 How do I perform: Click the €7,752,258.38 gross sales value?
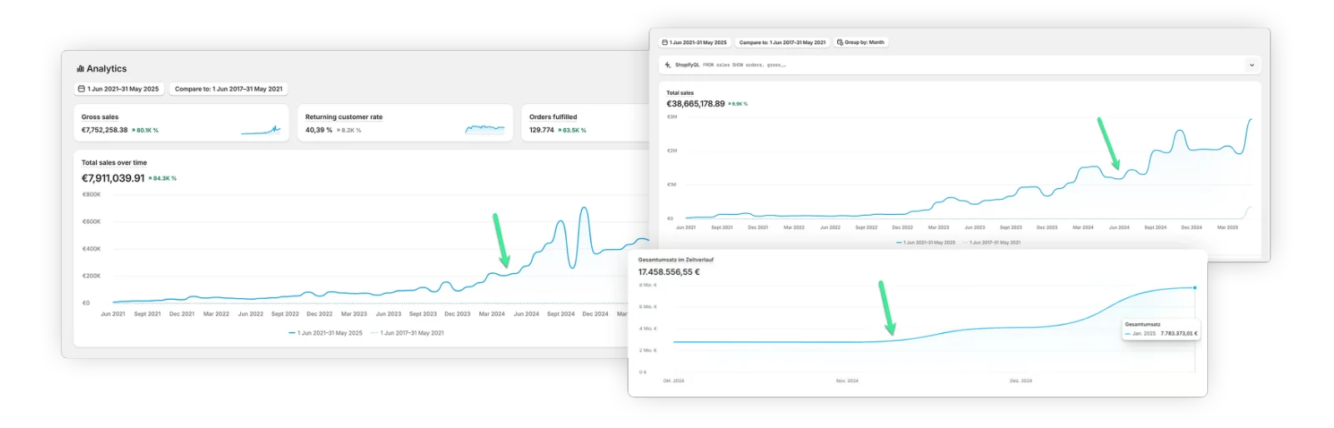pyautogui.click(x=104, y=131)
